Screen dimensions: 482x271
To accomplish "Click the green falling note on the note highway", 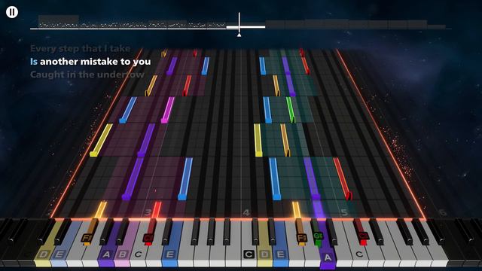I will tap(291, 110).
